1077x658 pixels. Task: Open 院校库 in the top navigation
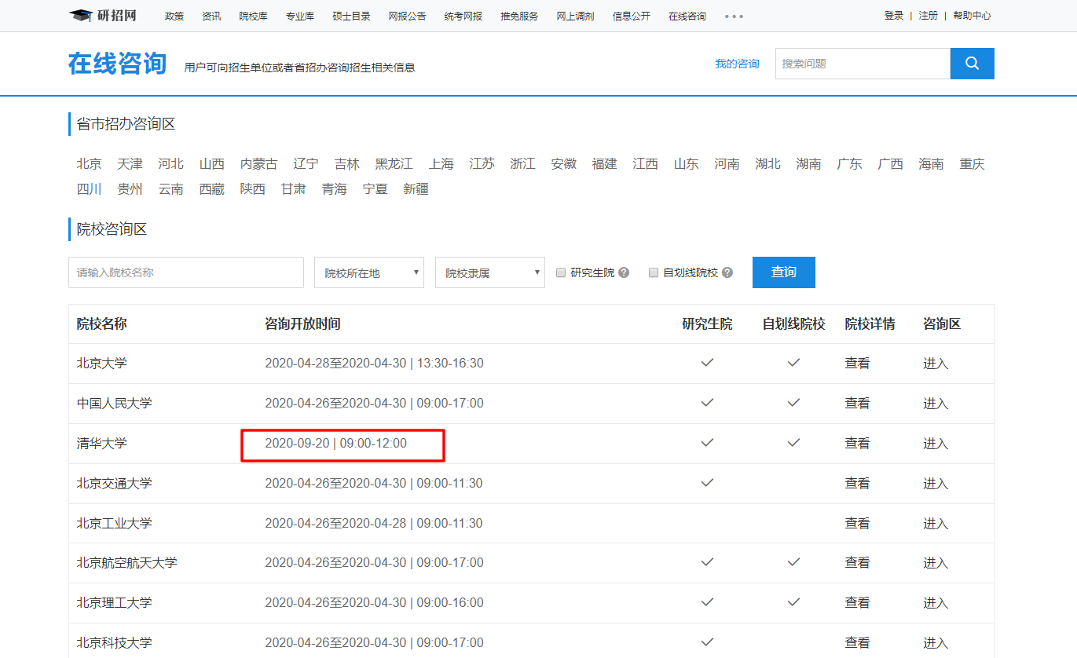253,16
